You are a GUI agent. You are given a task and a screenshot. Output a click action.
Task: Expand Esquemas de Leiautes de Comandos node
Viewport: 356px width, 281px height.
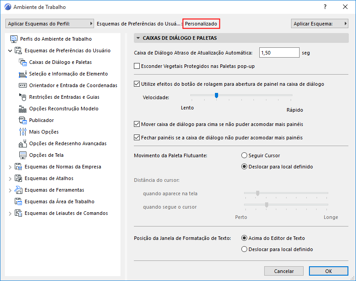(10, 214)
